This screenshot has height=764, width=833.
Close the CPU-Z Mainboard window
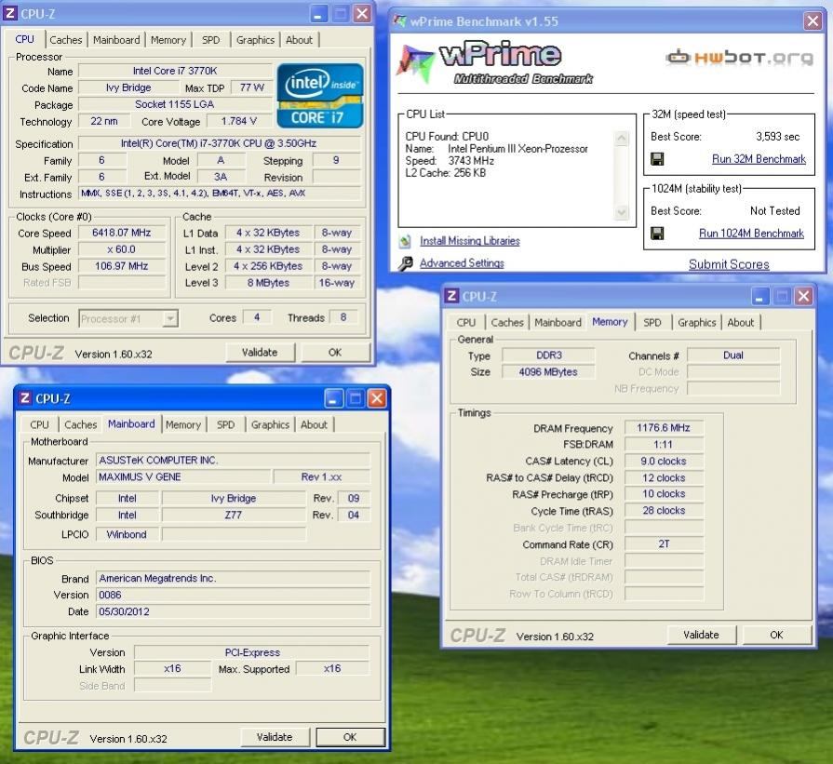click(377, 398)
